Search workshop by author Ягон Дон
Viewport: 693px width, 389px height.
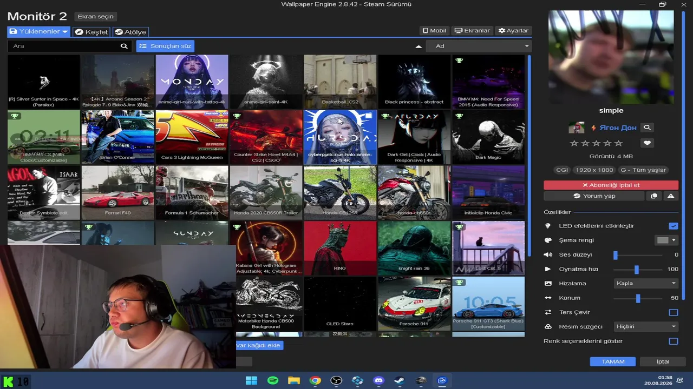647,128
